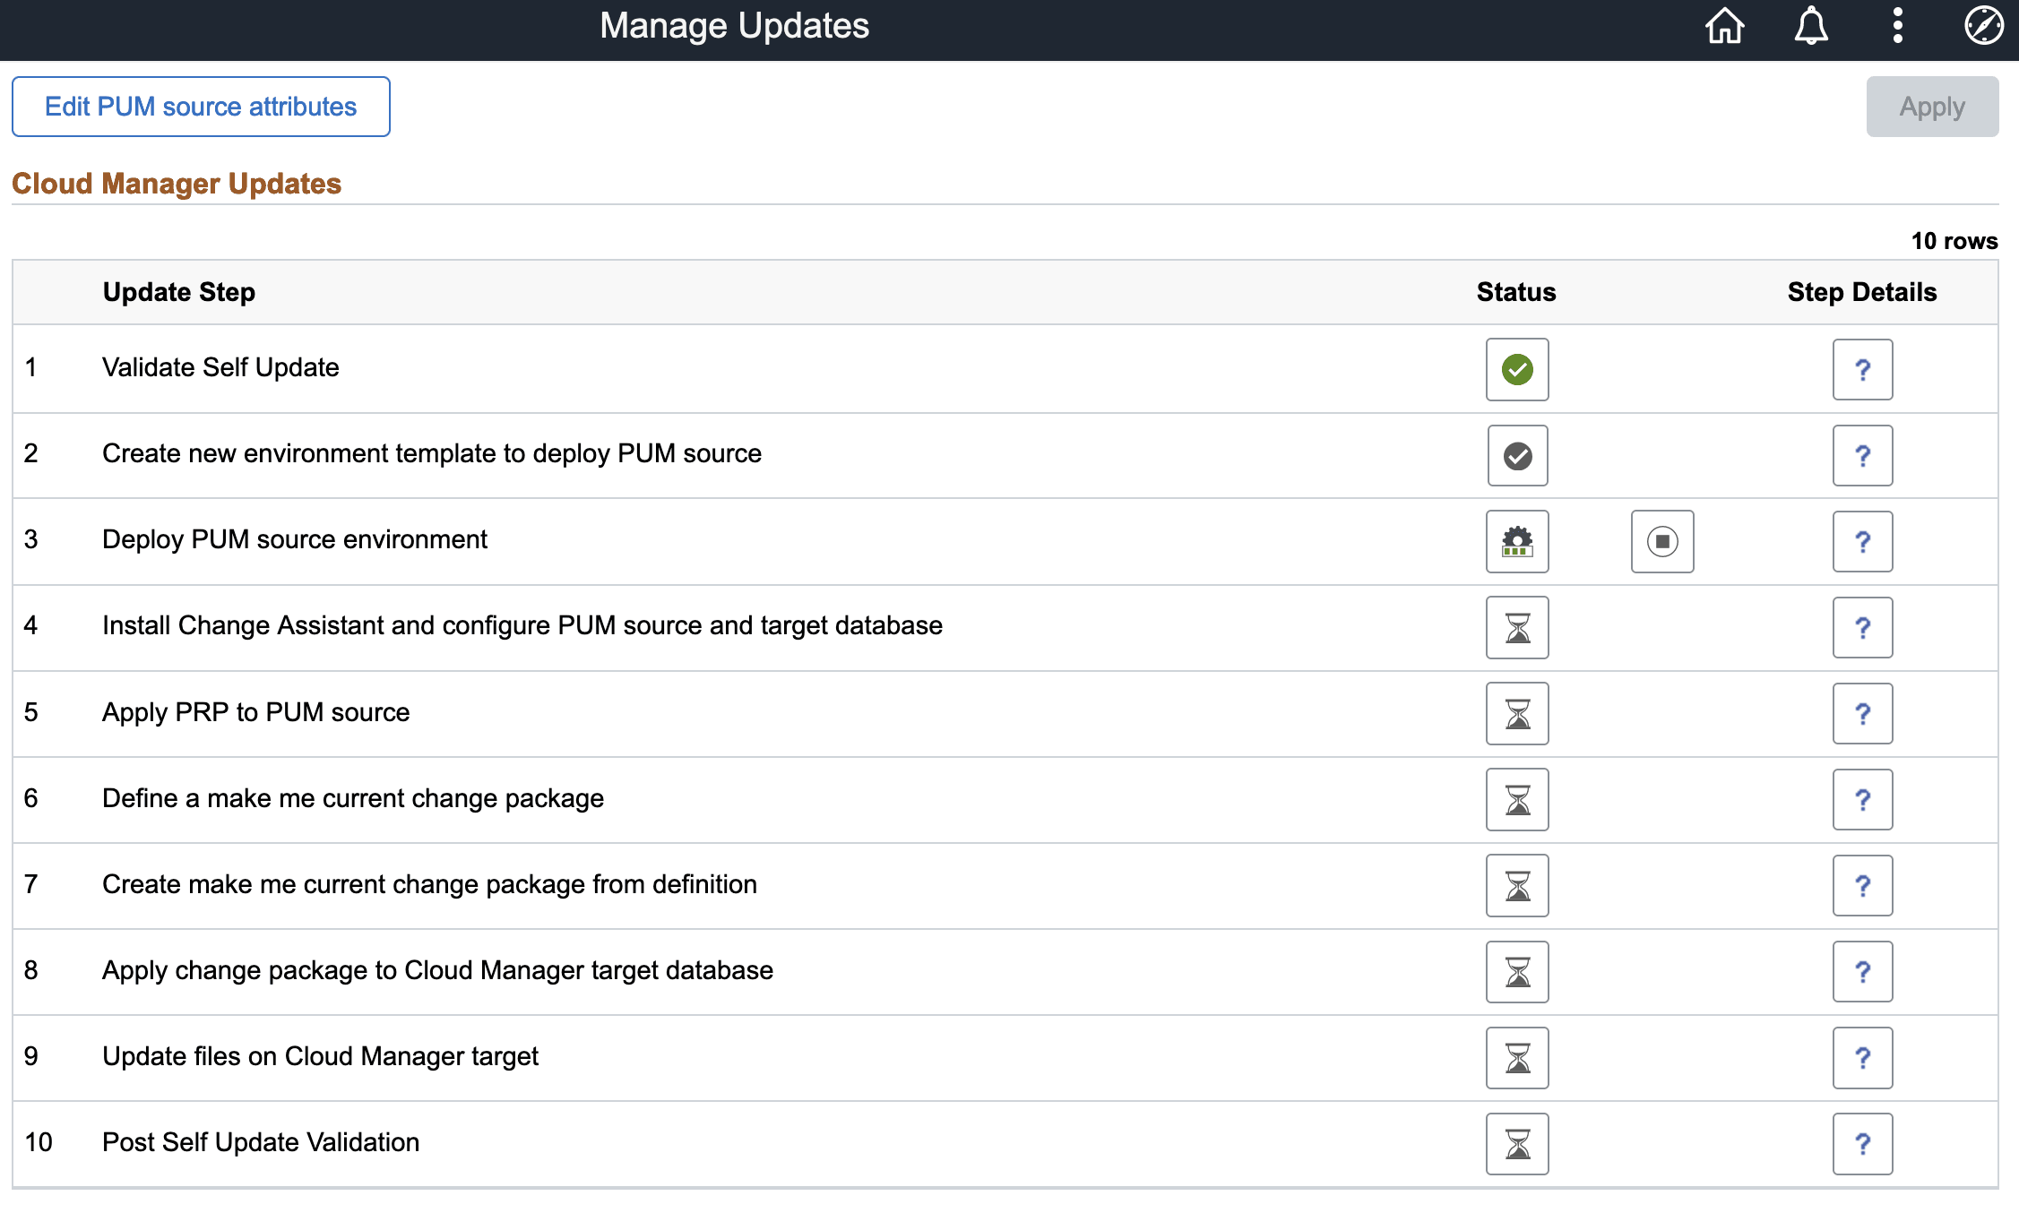Image resolution: width=2019 pixels, height=1230 pixels.
Task: Click the gray completed status for step 2
Action: [1516, 455]
